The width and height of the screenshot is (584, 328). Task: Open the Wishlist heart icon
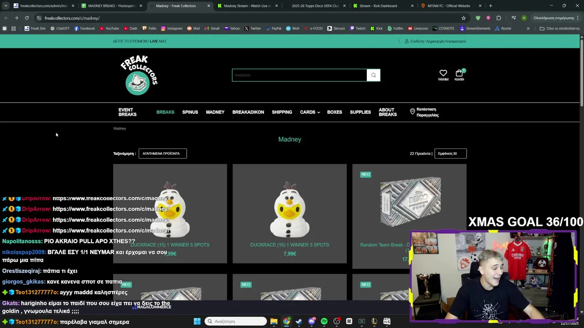click(443, 73)
